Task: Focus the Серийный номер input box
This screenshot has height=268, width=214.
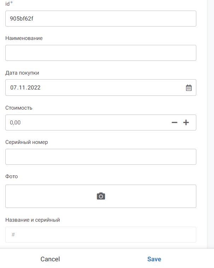Action: tap(101, 157)
